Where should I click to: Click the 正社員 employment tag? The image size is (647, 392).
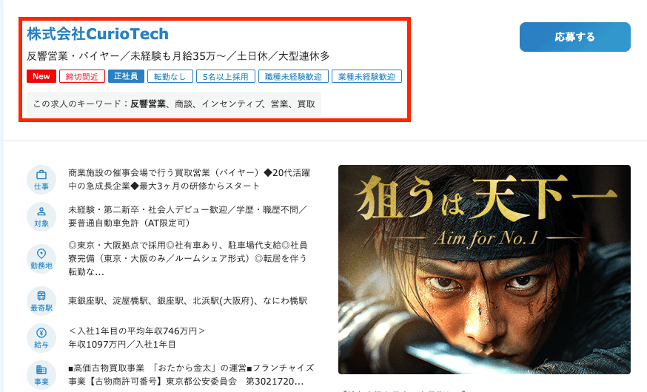[x=126, y=76]
